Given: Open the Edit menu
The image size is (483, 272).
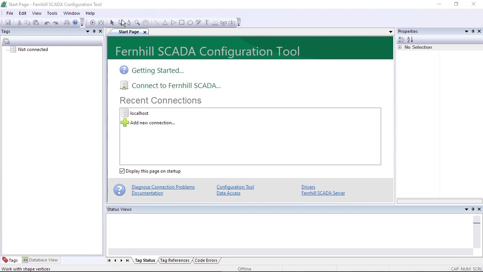Looking at the screenshot, I should (23, 13).
